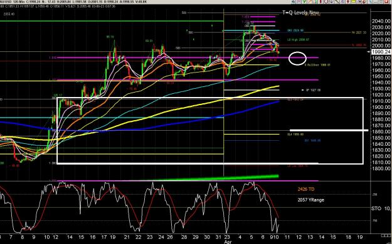Click the 2040.00 price axis label
392x244 pixels.
tap(381, 21)
